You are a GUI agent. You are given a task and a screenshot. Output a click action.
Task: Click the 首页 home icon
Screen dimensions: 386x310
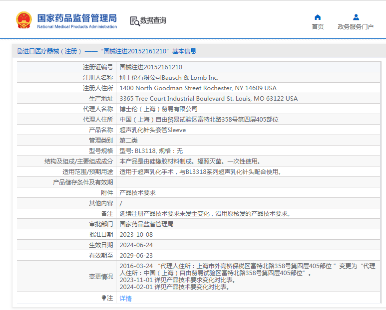pos(318,17)
